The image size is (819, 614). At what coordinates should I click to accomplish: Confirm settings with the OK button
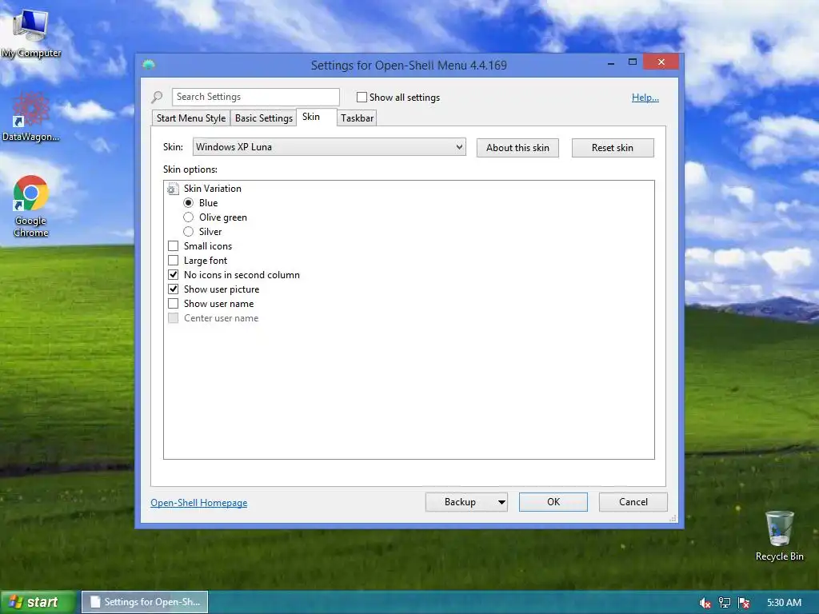click(553, 502)
